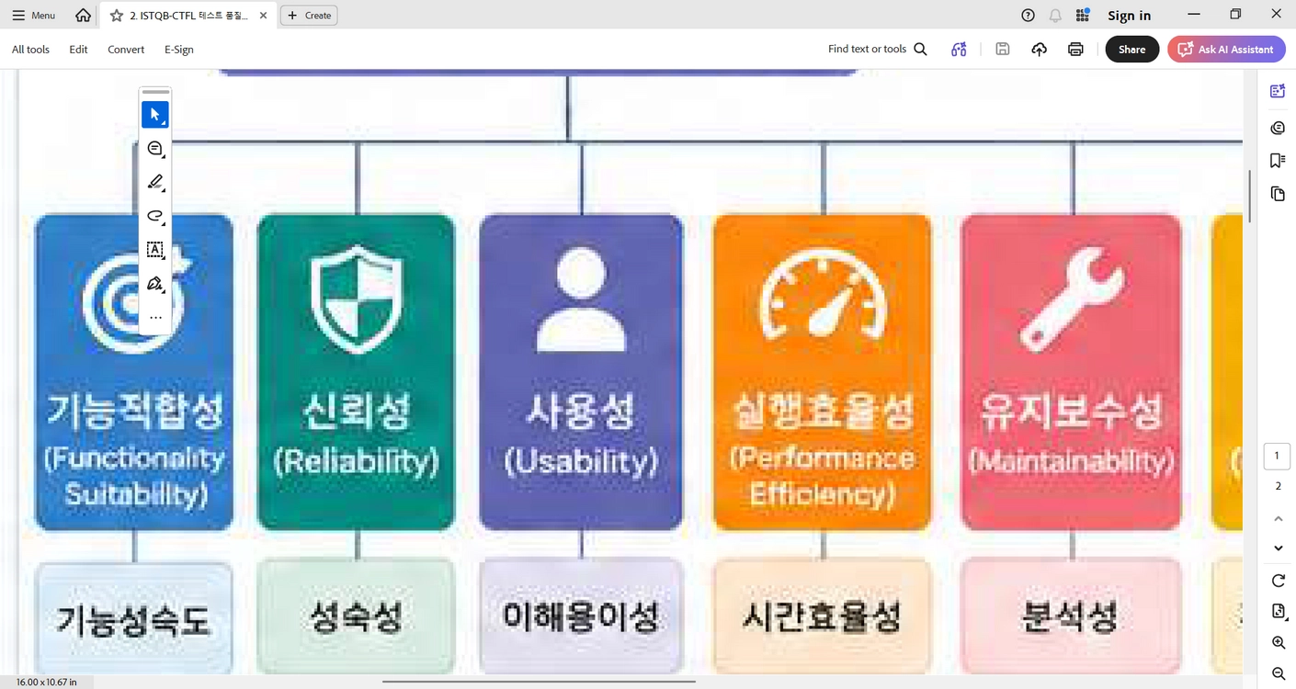1296x689 pixels.
Task: Select the Add comment tool
Action: click(155, 149)
